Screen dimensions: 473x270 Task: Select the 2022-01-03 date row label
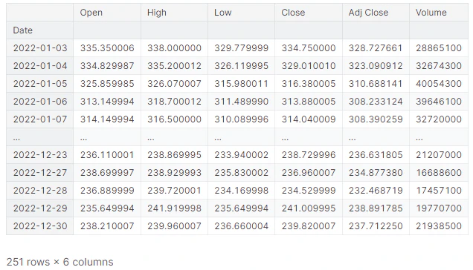tap(40, 48)
